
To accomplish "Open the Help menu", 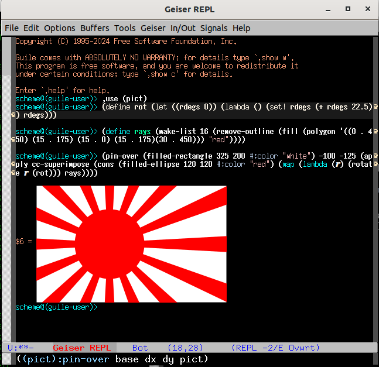I will click(x=241, y=28).
